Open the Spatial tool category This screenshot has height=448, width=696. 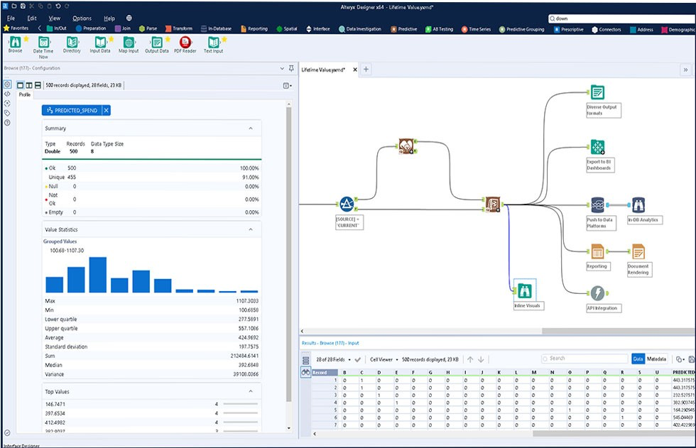(287, 29)
